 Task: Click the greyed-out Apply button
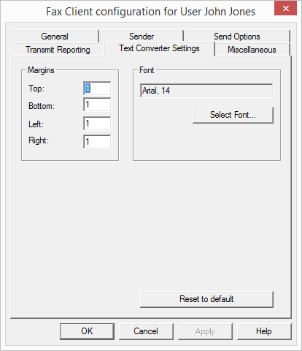(x=205, y=331)
